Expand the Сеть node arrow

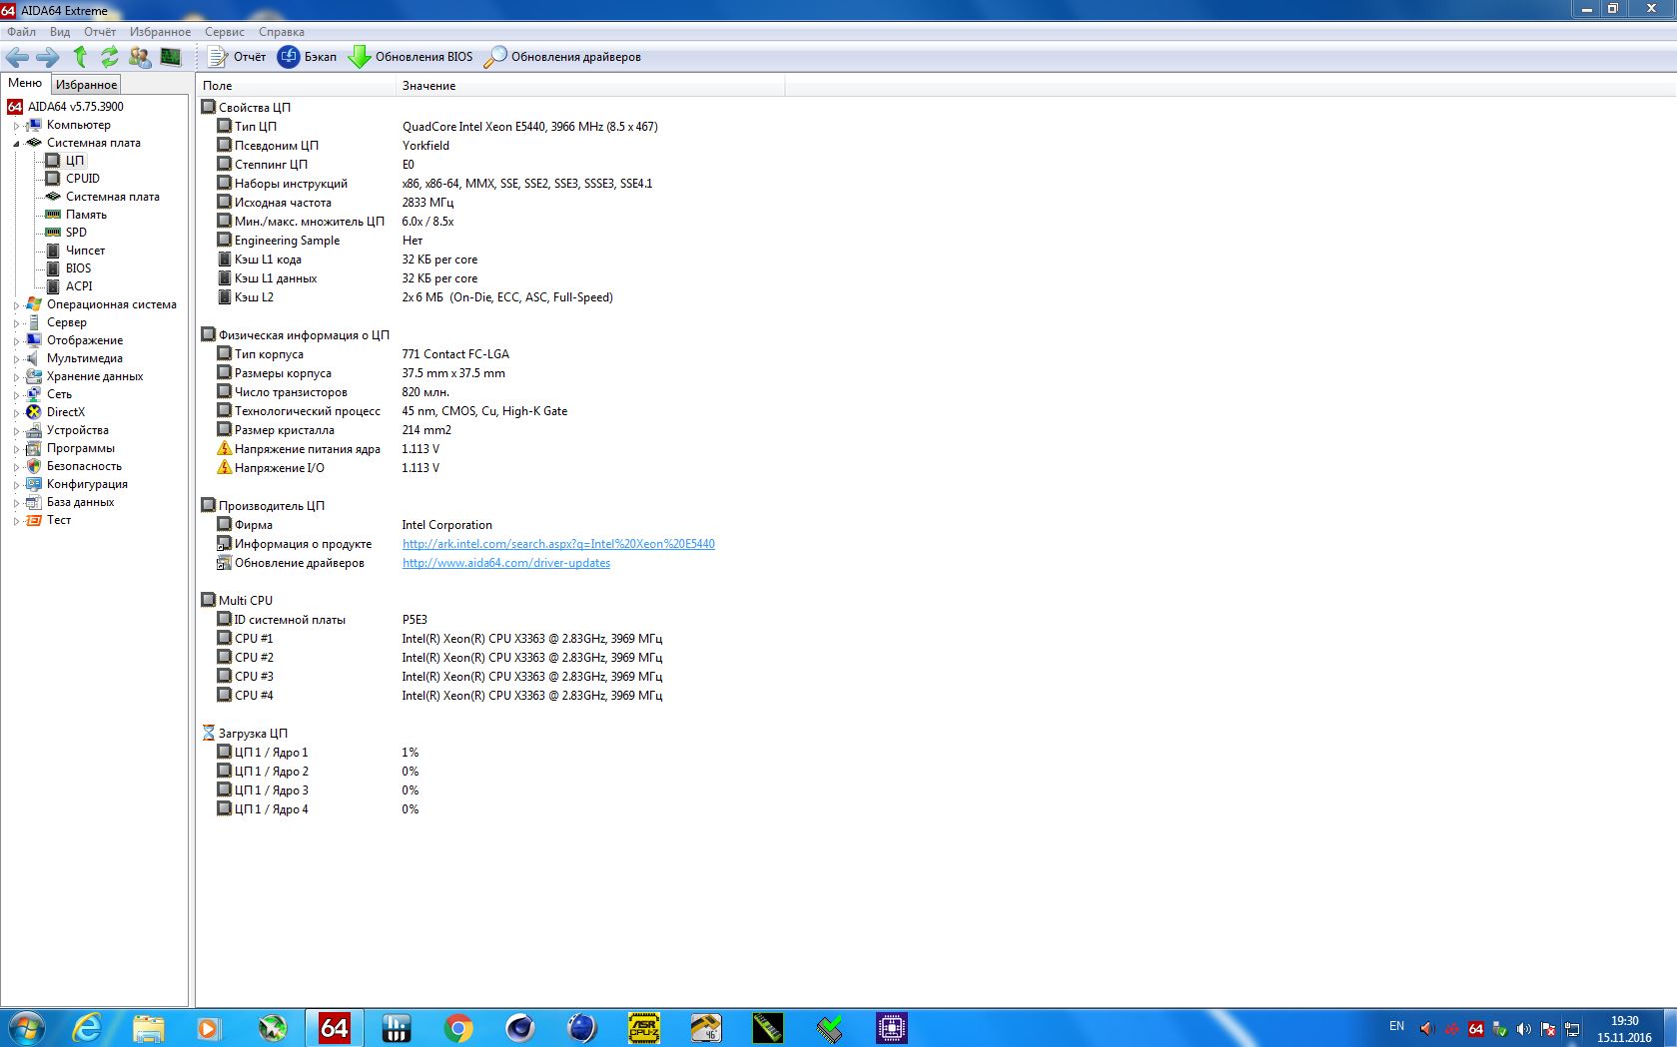[x=16, y=395]
